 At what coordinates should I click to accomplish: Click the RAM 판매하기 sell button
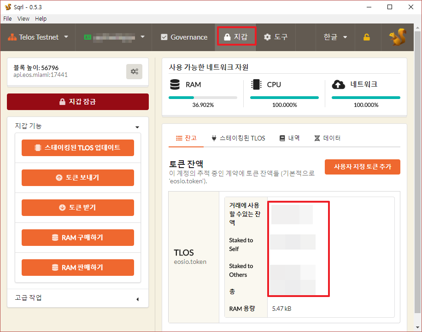click(78, 268)
